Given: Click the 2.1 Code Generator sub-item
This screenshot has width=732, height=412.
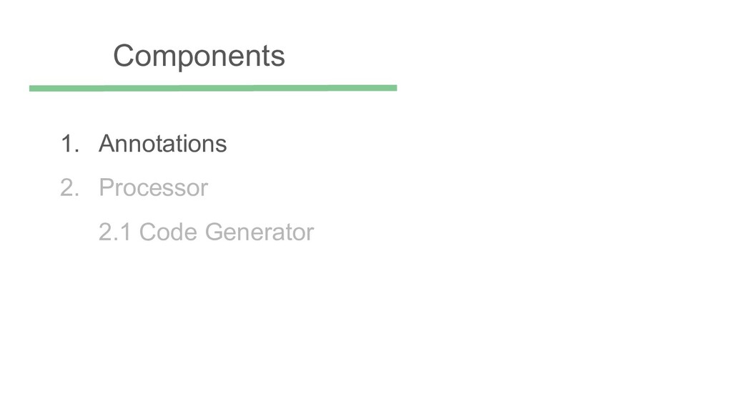Looking at the screenshot, I should [x=207, y=232].
